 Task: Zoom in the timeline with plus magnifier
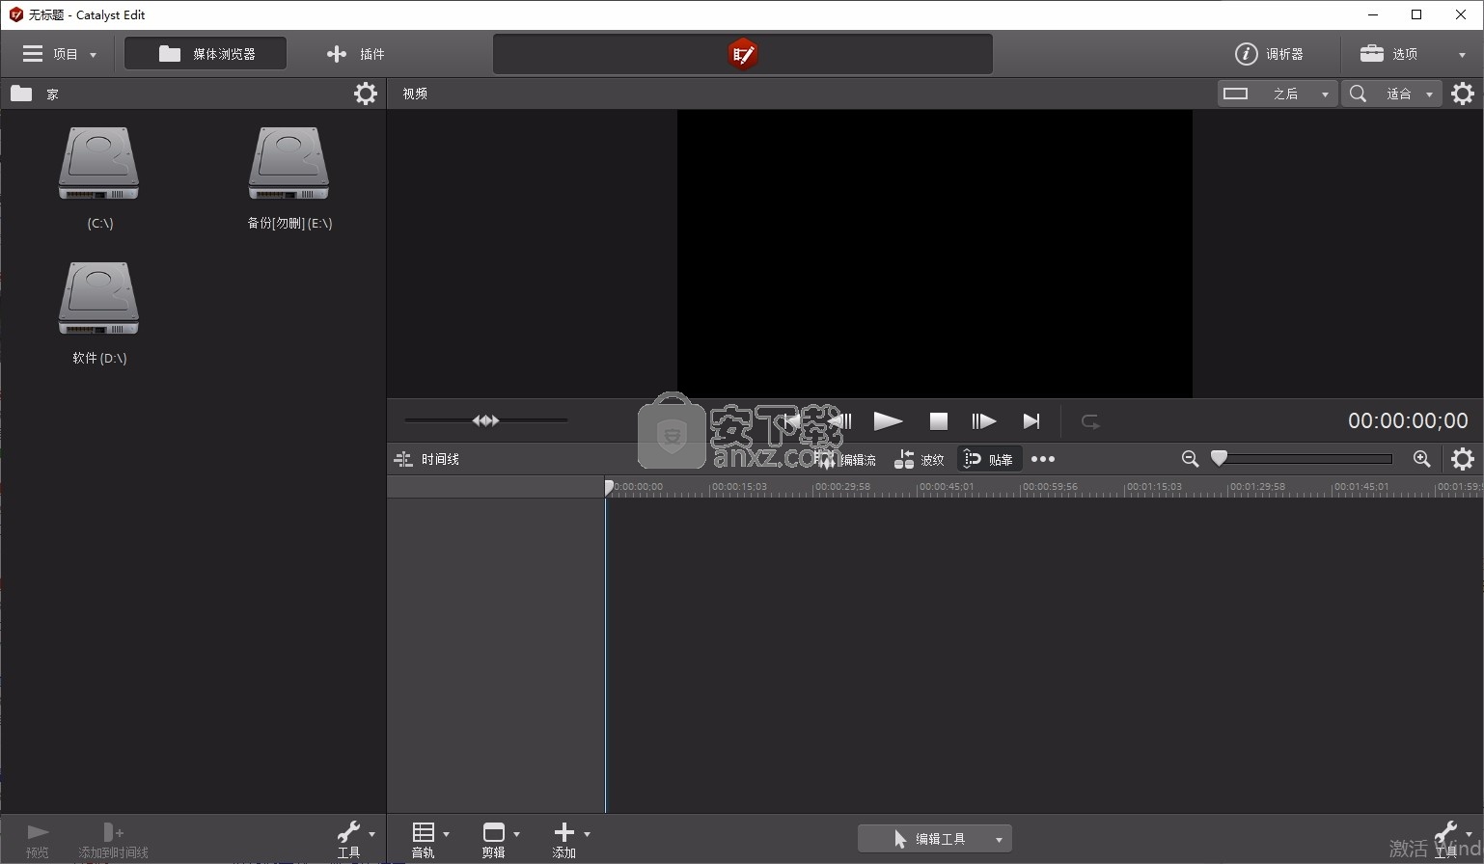1421,459
